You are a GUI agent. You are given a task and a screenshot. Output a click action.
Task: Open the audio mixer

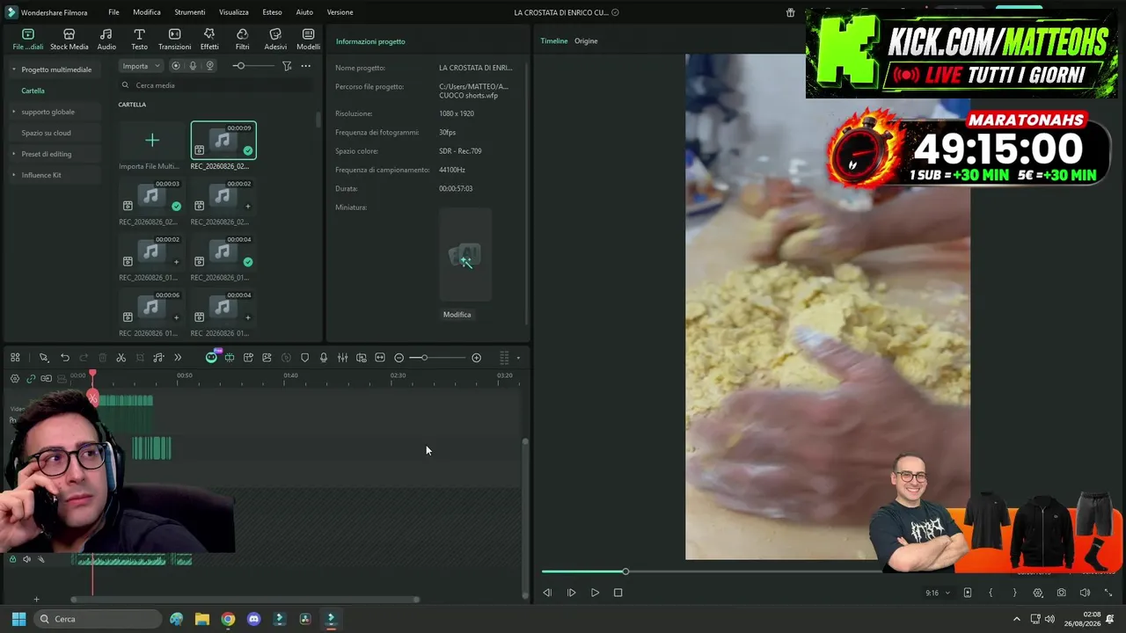(342, 358)
